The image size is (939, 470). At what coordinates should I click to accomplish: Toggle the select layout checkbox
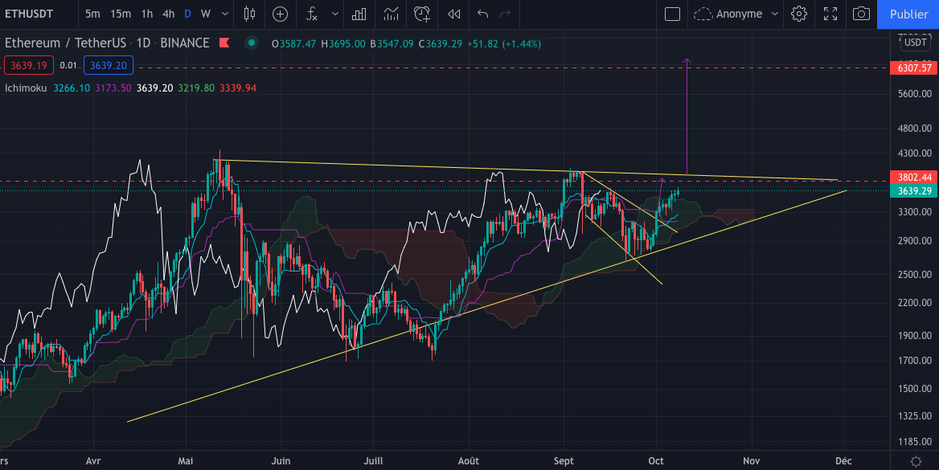[672, 14]
